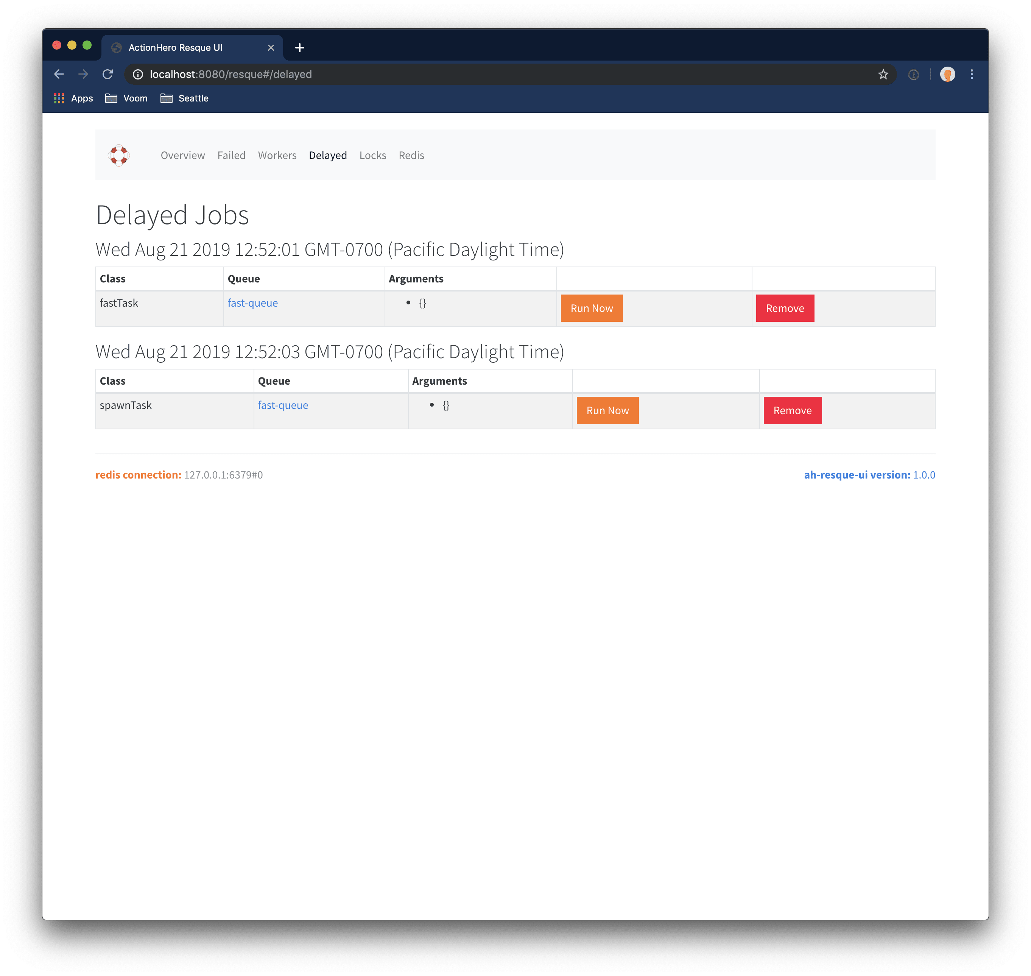Click the fast-queue link for fastTask
The height and width of the screenshot is (976, 1031).
pyautogui.click(x=251, y=303)
